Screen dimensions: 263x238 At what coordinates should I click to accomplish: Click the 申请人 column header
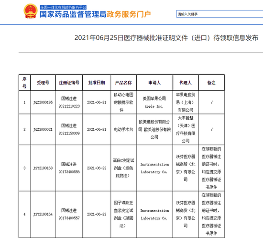tap(154, 83)
